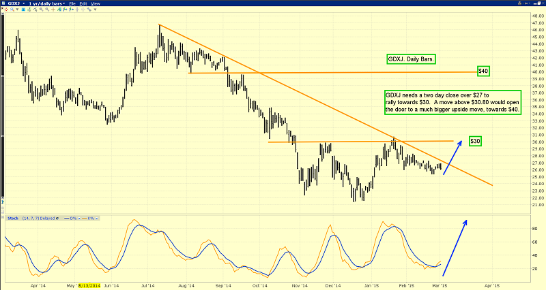Open the 1 yr/daily bars timeframe dropdown
Screen dimensions: 546x290
coord(47,3)
